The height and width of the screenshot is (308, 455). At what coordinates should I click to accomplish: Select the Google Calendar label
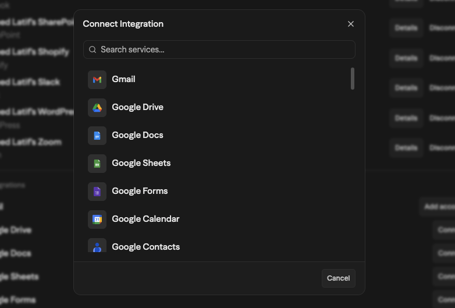pos(145,219)
